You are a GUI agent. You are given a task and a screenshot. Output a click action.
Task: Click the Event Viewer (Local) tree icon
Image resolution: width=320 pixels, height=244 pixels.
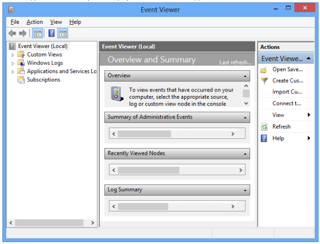[x=12, y=46]
